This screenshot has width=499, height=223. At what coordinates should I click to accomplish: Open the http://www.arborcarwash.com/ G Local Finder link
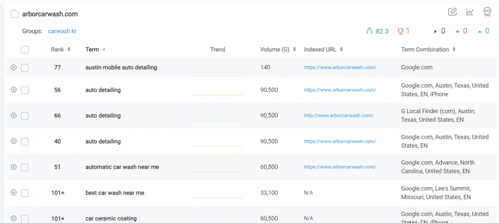click(339, 116)
